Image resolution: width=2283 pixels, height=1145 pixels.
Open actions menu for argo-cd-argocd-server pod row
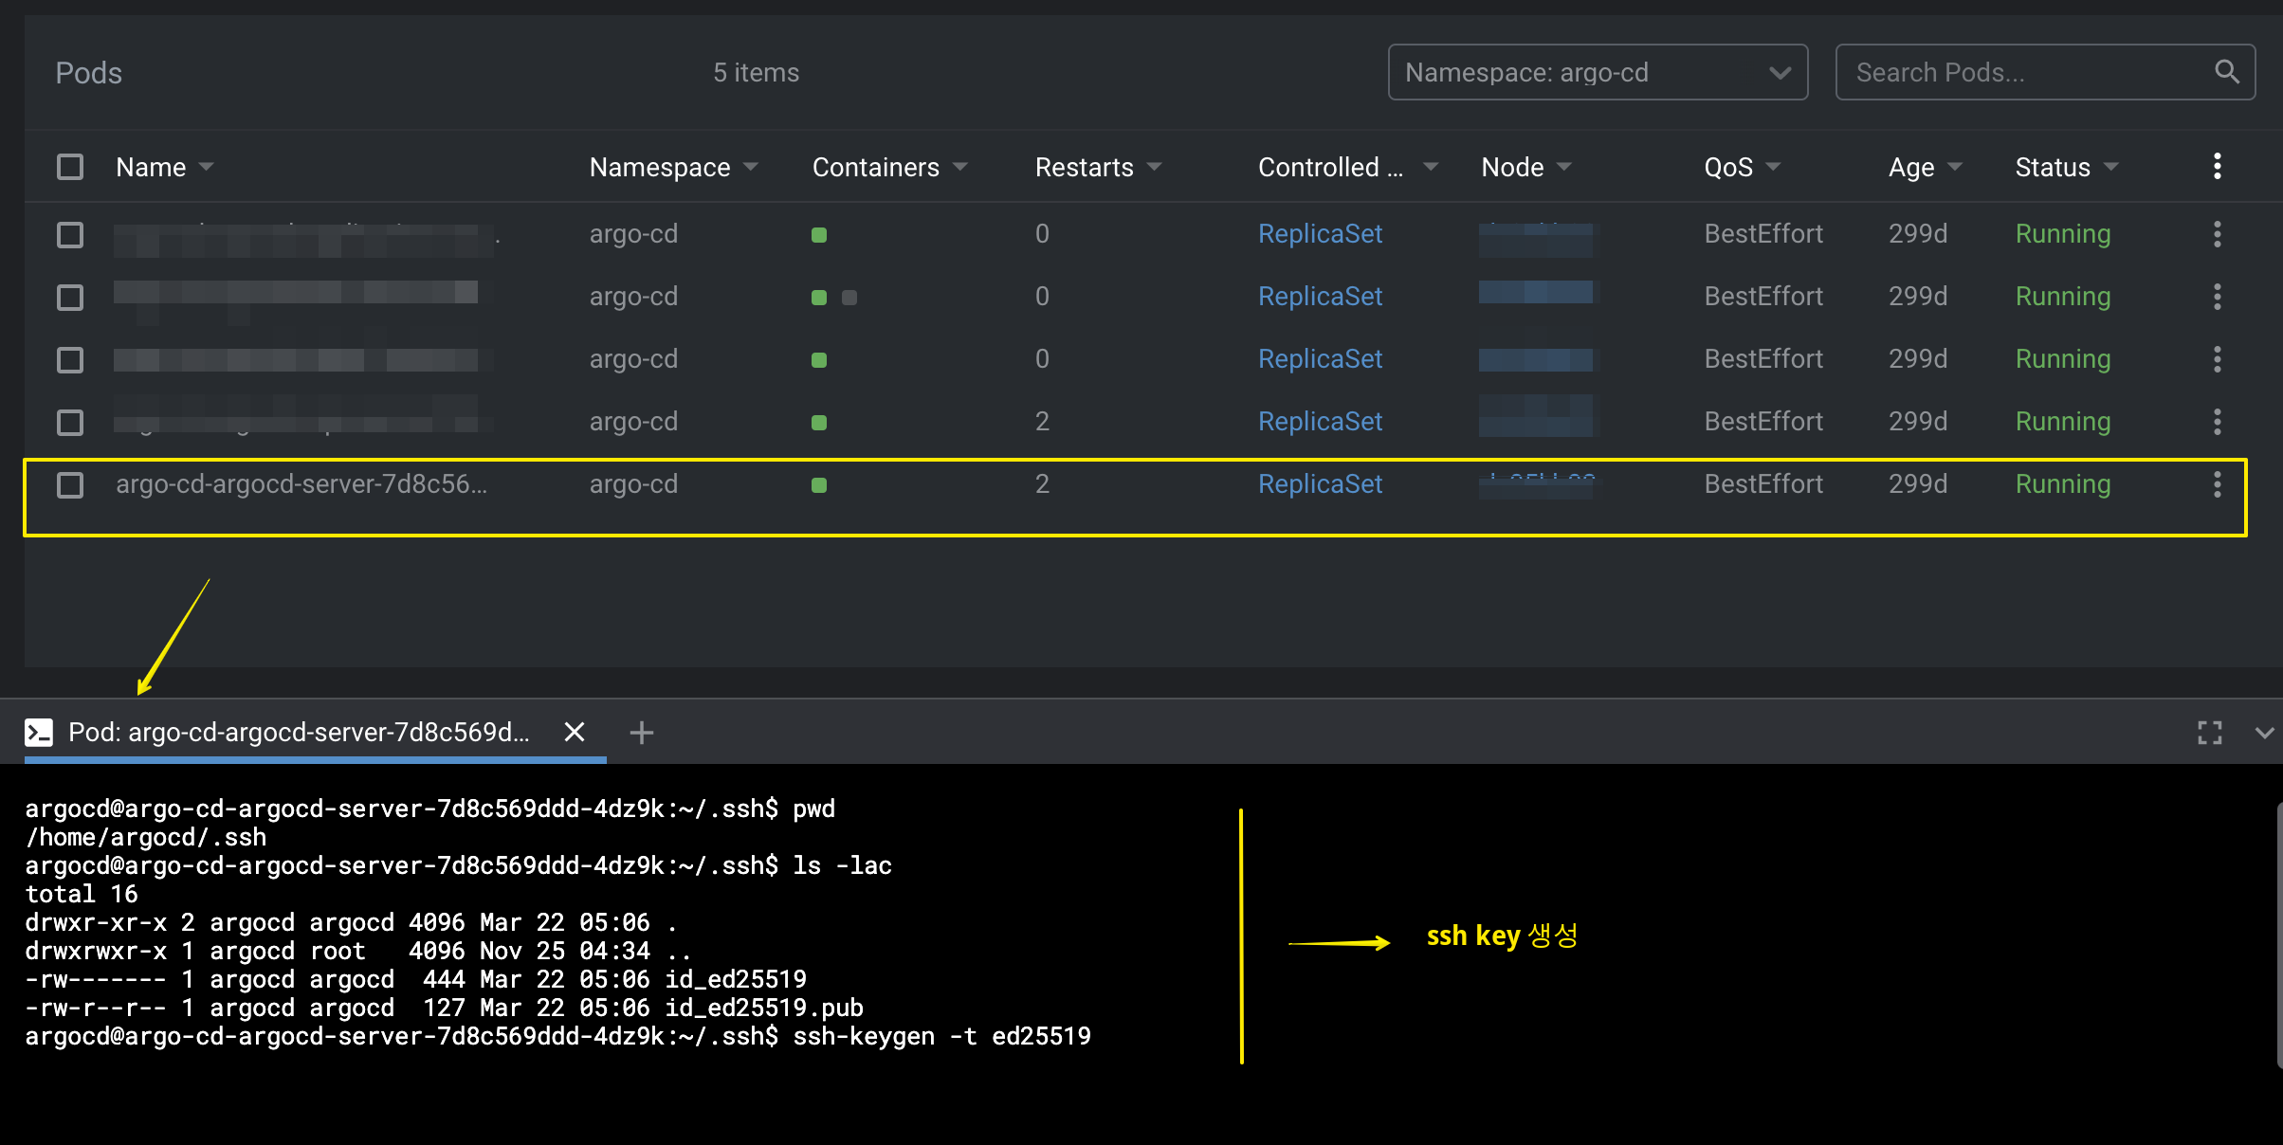click(2217, 484)
